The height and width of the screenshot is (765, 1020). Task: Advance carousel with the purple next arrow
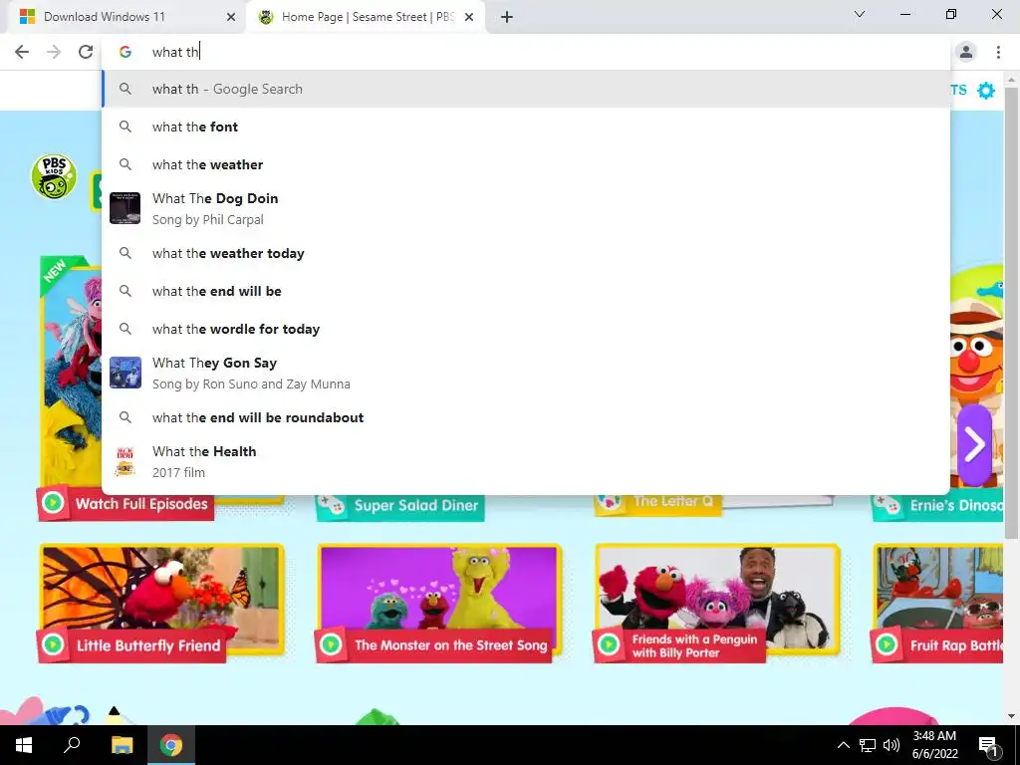click(974, 444)
